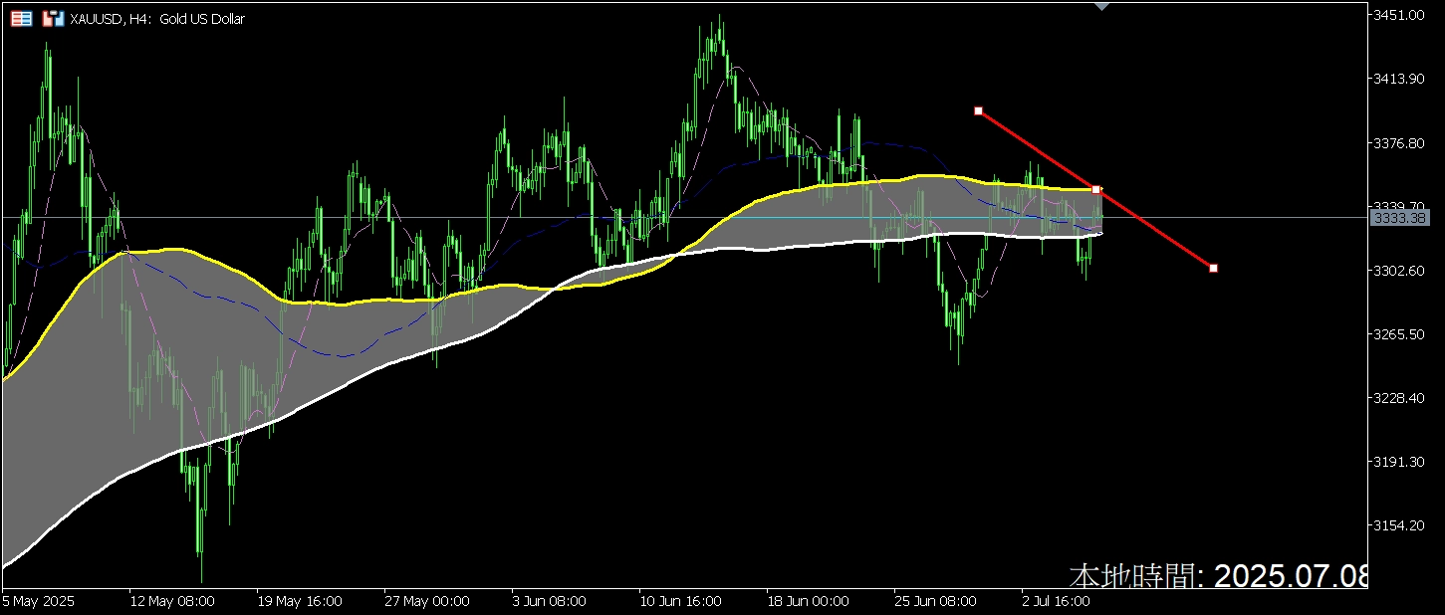The width and height of the screenshot is (1445, 615).
Task: Click the 25 Jun 08:00 time label
Action: pyautogui.click(x=936, y=601)
